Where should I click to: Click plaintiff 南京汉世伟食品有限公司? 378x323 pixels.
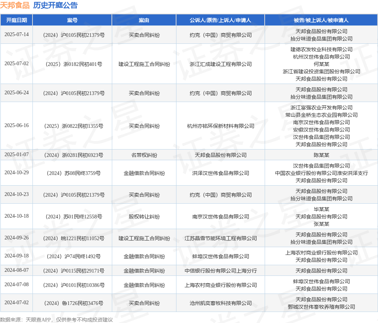tap(221, 217)
